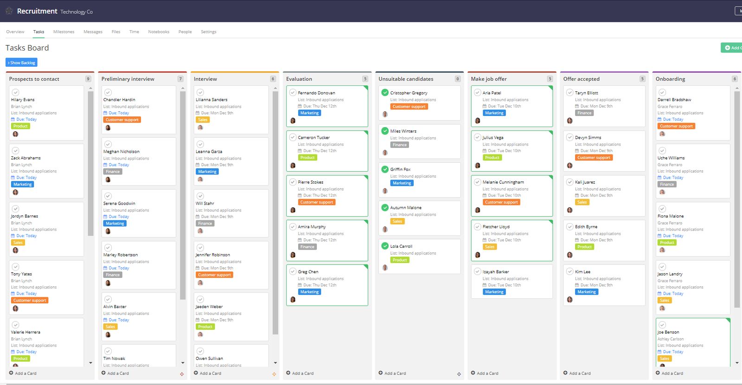The width and height of the screenshot is (742, 385).
Task: Switch to the Notebooks tab
Action: 159,32
